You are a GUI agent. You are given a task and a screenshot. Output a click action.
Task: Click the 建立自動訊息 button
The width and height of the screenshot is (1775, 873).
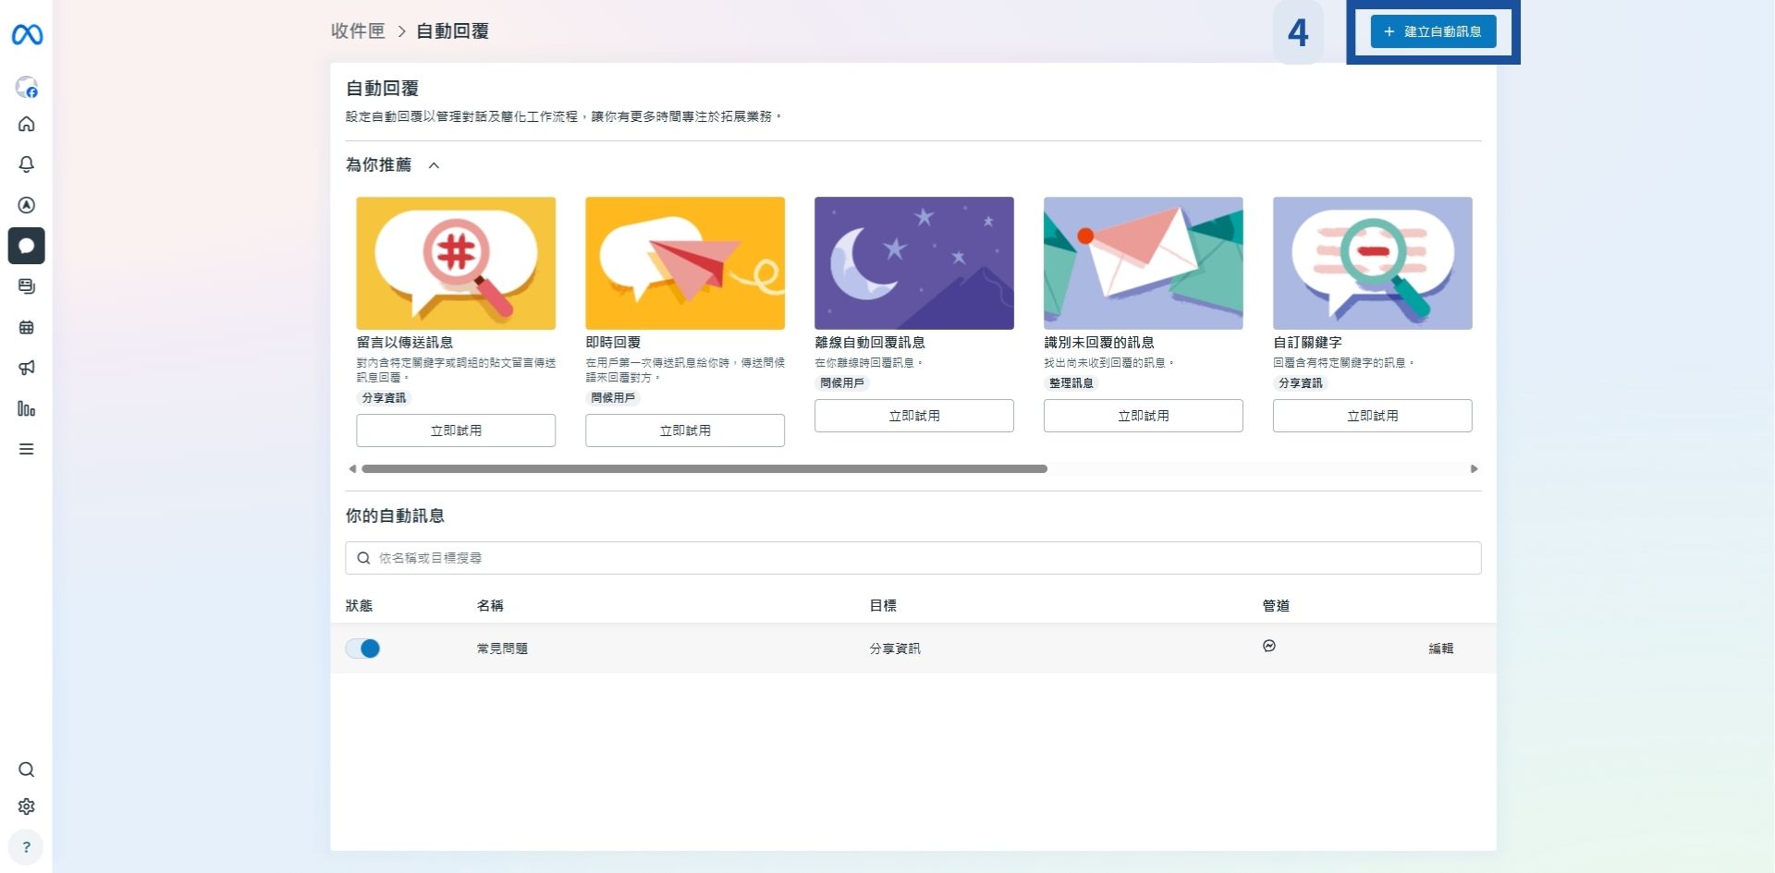(1434, 30)
